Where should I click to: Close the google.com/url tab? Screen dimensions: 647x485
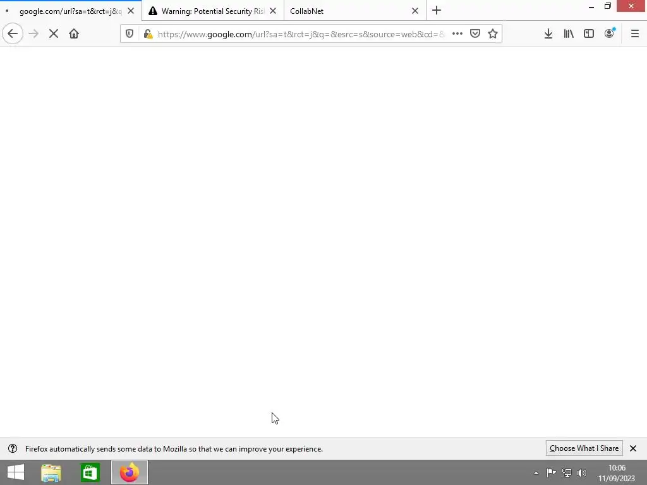[131, 11]
